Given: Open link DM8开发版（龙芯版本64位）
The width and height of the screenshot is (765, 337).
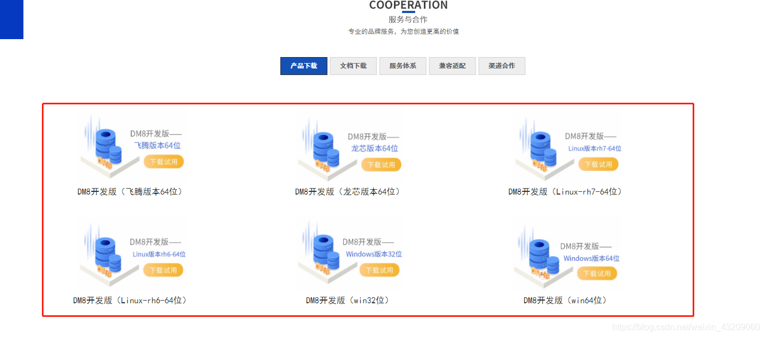Looking at the screenshot, I should coord(349,192).
